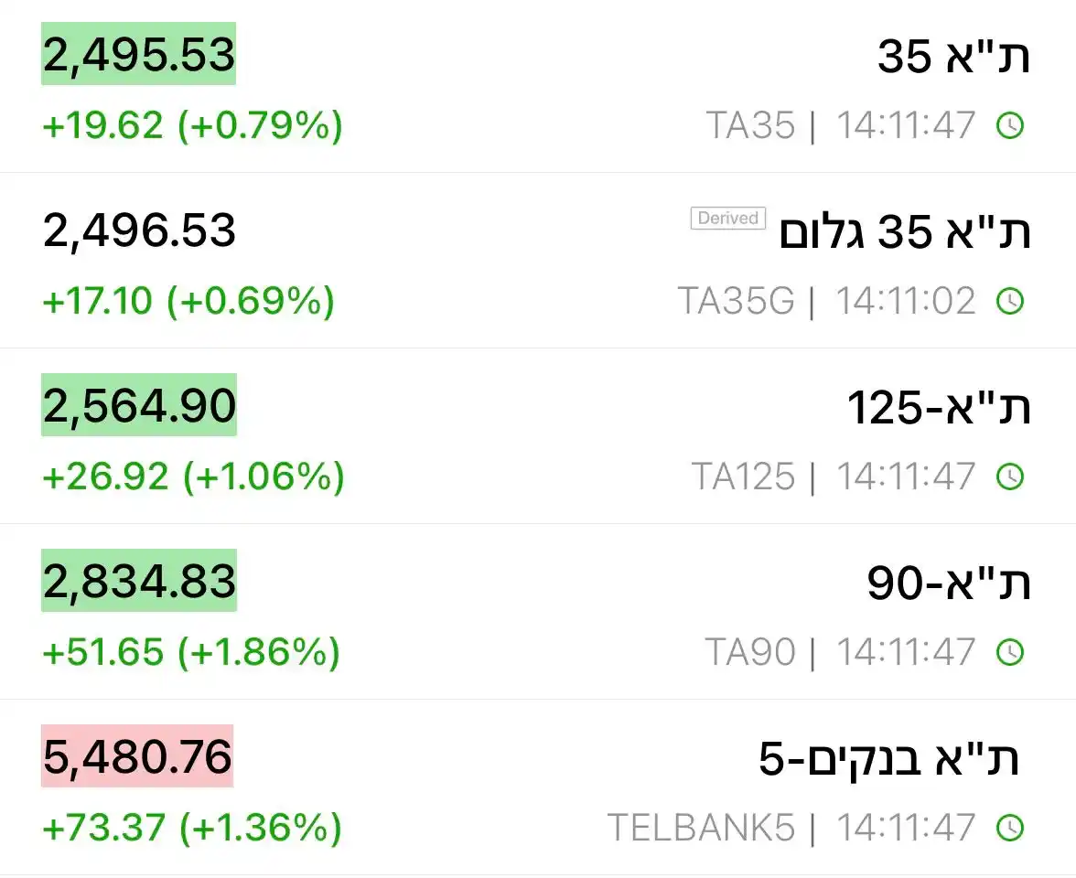Click the clock icon for TA35 index
The width and height of the screenshot is (1076, 878).
[1009, 125]
